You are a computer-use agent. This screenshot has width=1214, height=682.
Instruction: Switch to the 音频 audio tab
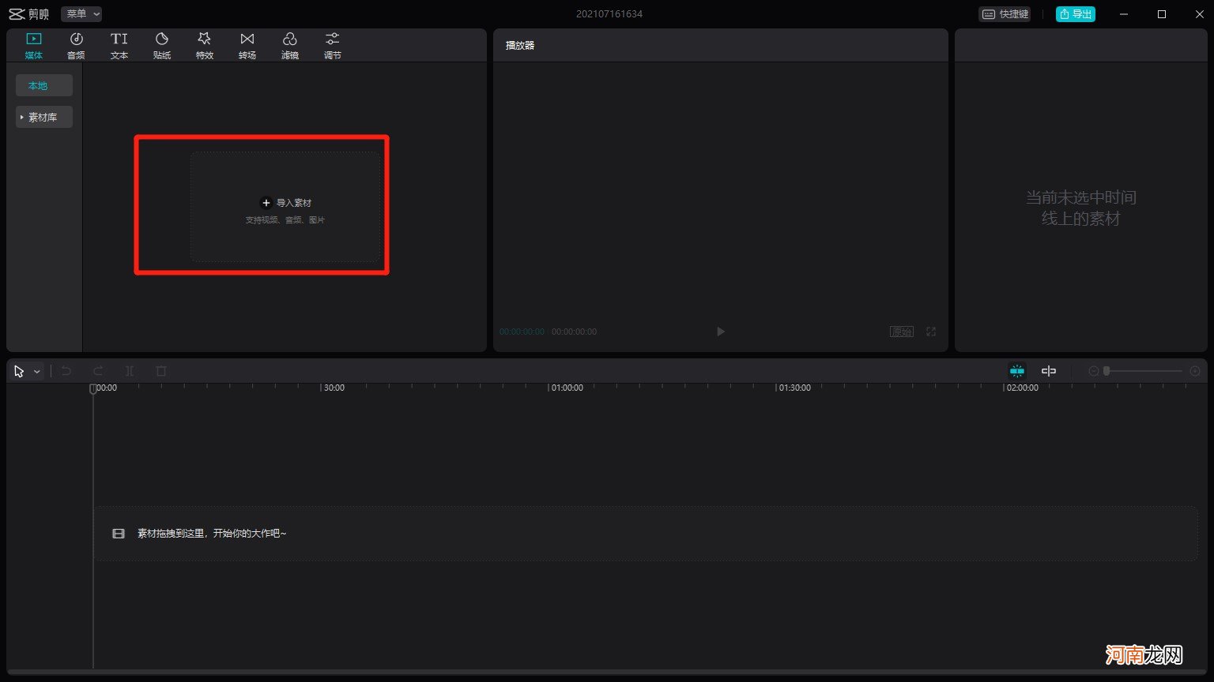tap(76, 46)
